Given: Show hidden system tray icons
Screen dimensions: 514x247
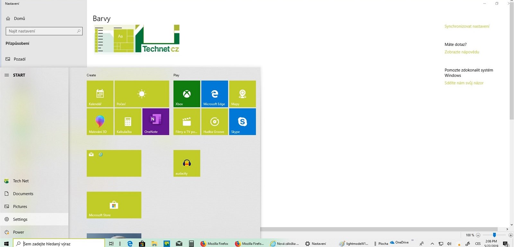Looking at the screenshot, I should tap(432, 244).
